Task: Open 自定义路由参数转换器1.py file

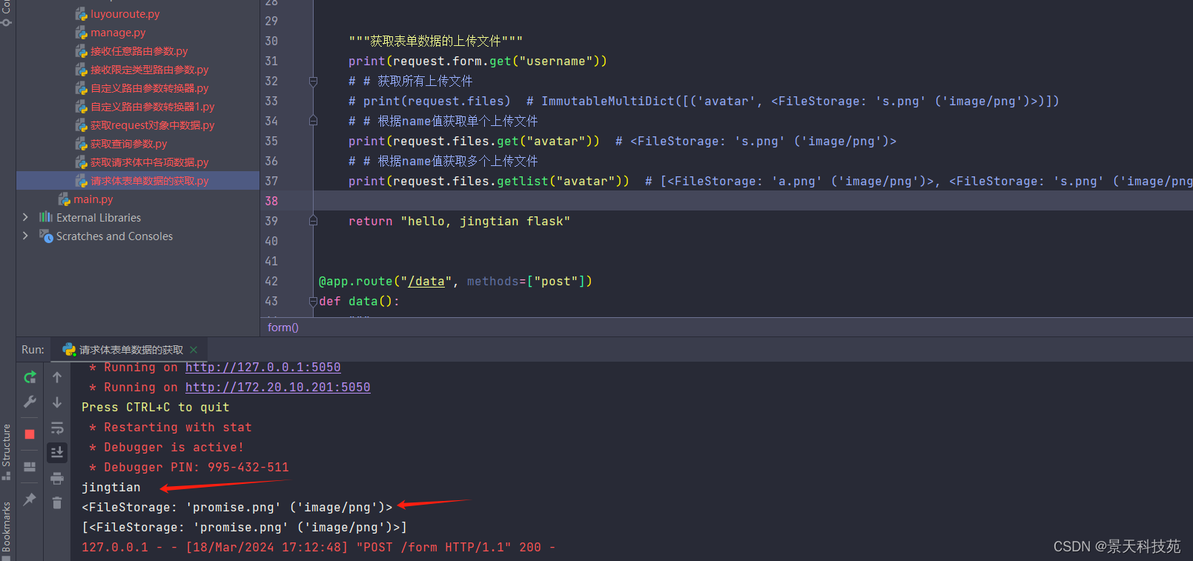Action: (x=153, y=107)
